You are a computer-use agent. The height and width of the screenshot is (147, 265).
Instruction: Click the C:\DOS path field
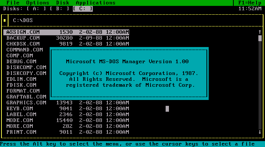click(x=23, y=20)
